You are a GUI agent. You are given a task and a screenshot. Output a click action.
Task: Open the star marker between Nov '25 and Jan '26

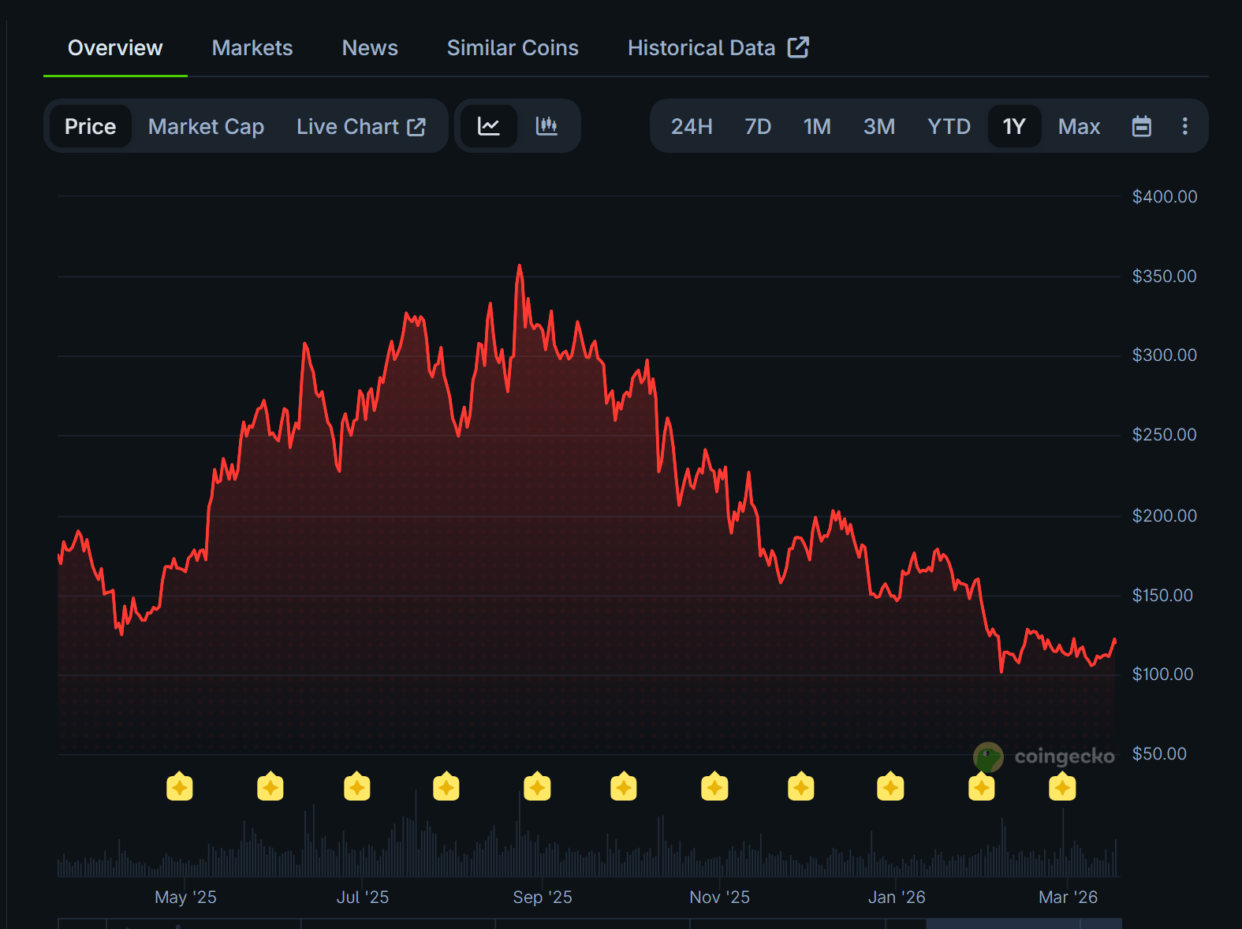(801, 786)
